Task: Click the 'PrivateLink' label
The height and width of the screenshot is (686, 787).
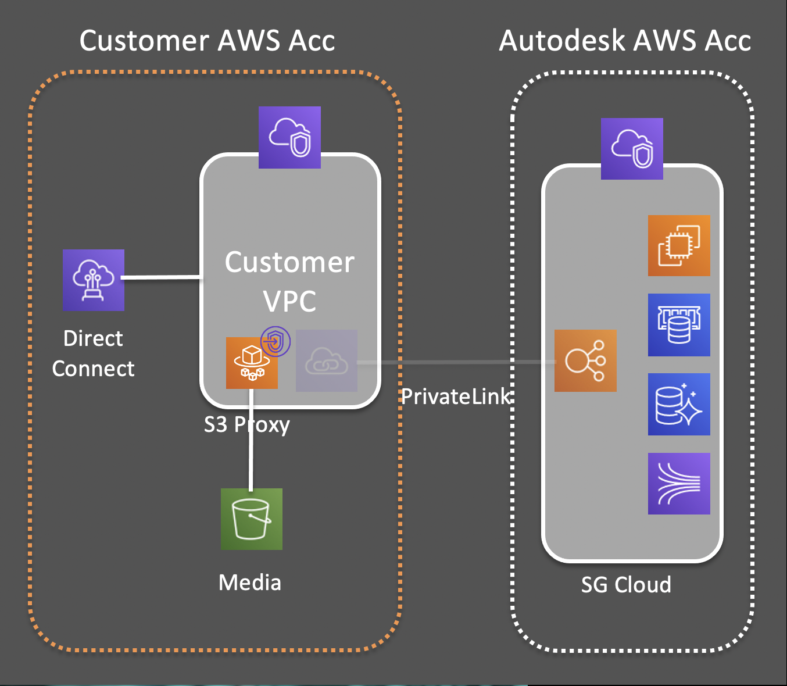Action: pyautogui.click(x=456, y=396)
